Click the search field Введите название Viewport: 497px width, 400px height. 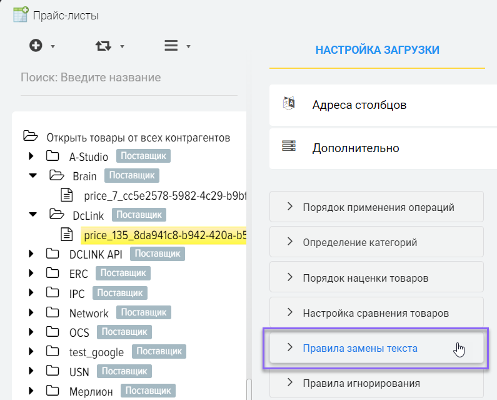[x=129, y=78]
